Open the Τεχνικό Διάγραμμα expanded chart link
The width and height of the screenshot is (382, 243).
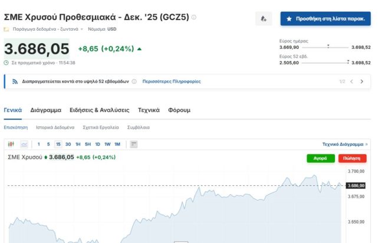[x=345, y=144]
